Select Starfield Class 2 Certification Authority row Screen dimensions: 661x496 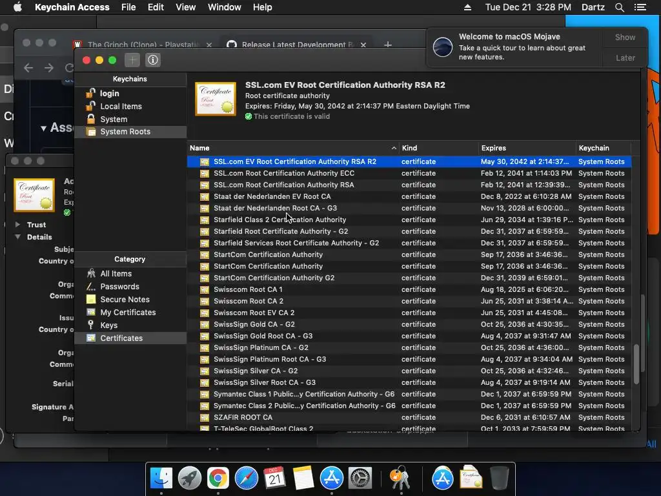tap(409, 220)
